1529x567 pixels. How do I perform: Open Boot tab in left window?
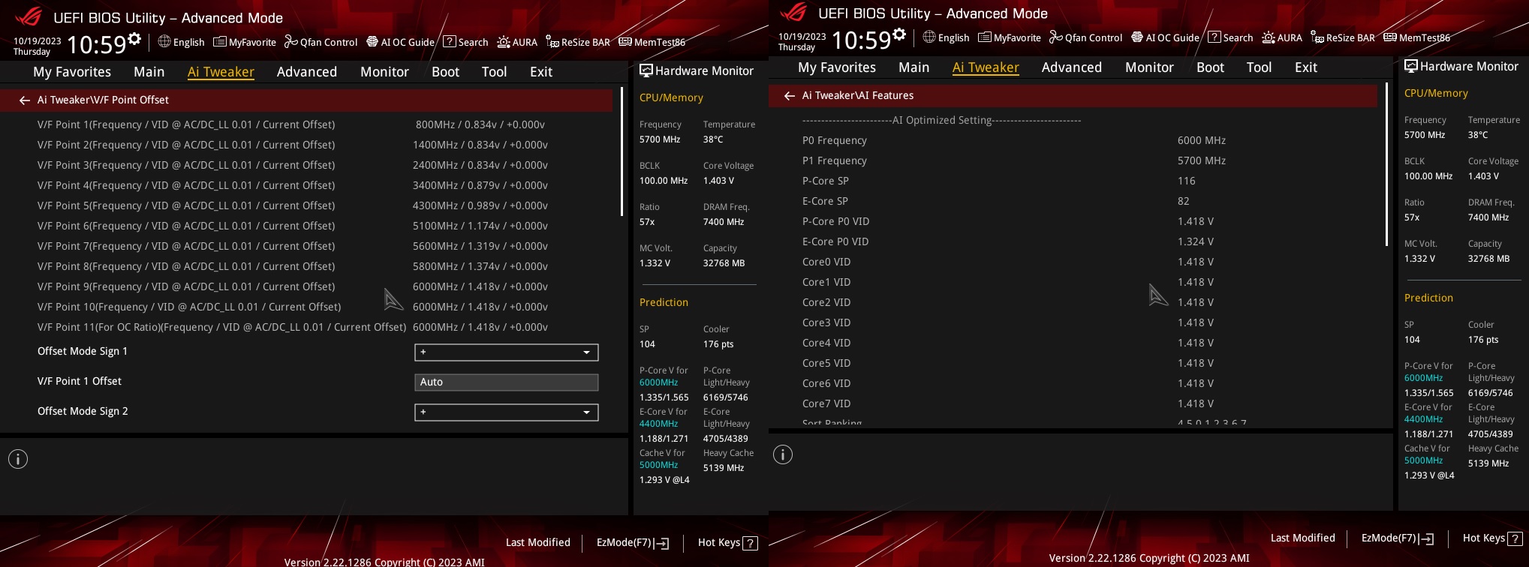click(x=445, y=71)
